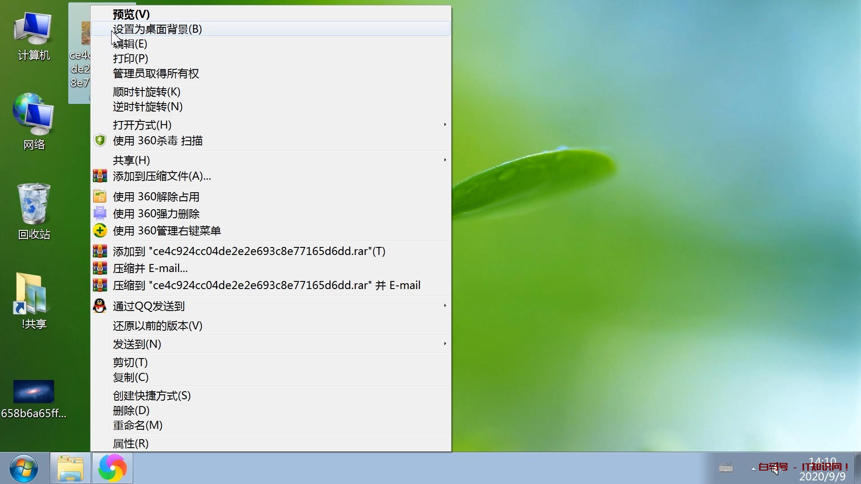Expand the 打开方式(H) submenu arrow
The image size is (861, 484).
click(x=444, y=125)
